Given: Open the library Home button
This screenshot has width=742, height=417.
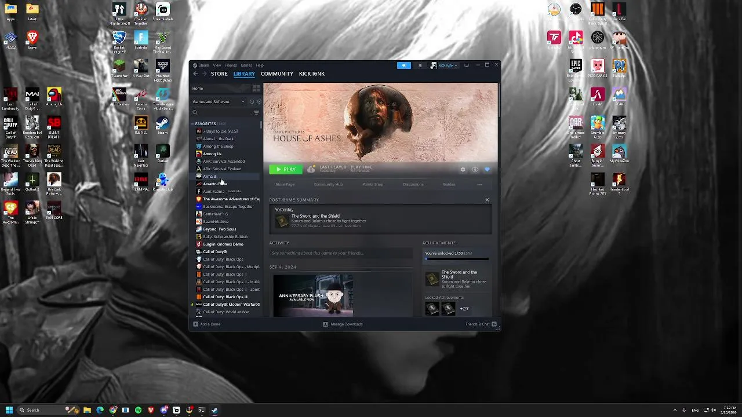Looking at the screenshot, I should pyautogui.click(x=220, y=88).
